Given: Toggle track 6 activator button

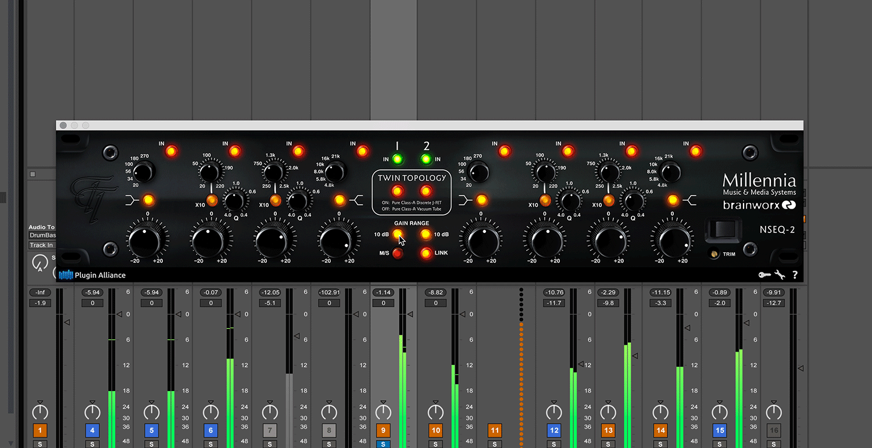Looking at the screenshot, I should tap(211, 431).
